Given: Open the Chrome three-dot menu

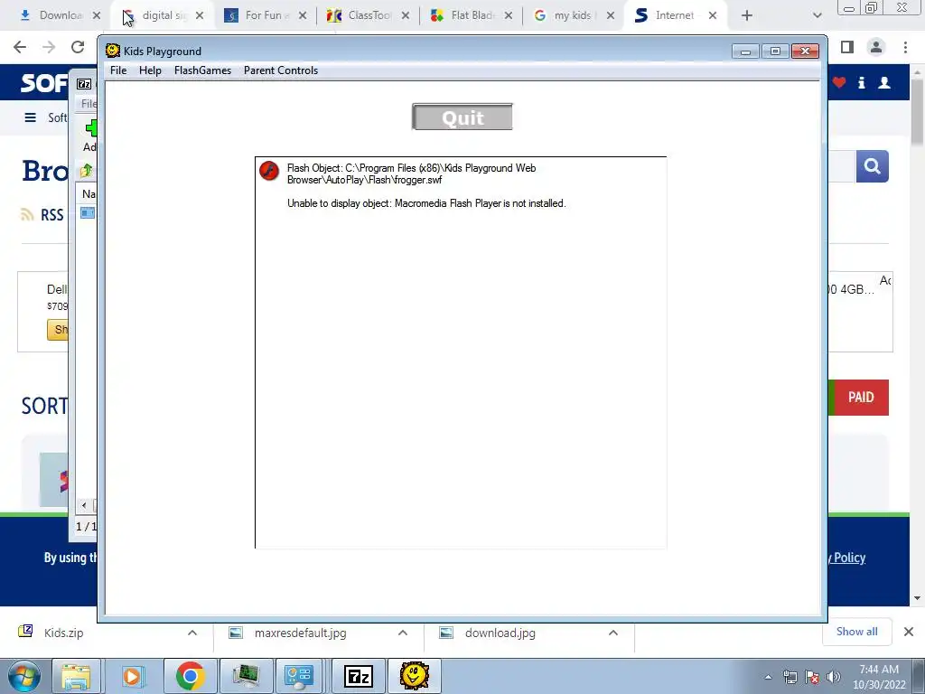Looking at the screenshot, I should click(x=905, y=47).
